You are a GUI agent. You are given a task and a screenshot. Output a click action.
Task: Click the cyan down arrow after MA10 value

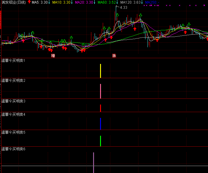[72, 2]
